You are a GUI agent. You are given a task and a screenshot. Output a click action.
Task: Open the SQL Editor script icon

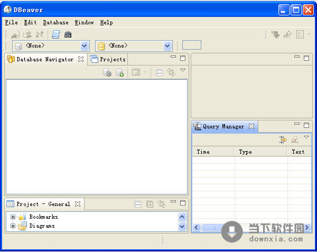[x=56, y=34]
